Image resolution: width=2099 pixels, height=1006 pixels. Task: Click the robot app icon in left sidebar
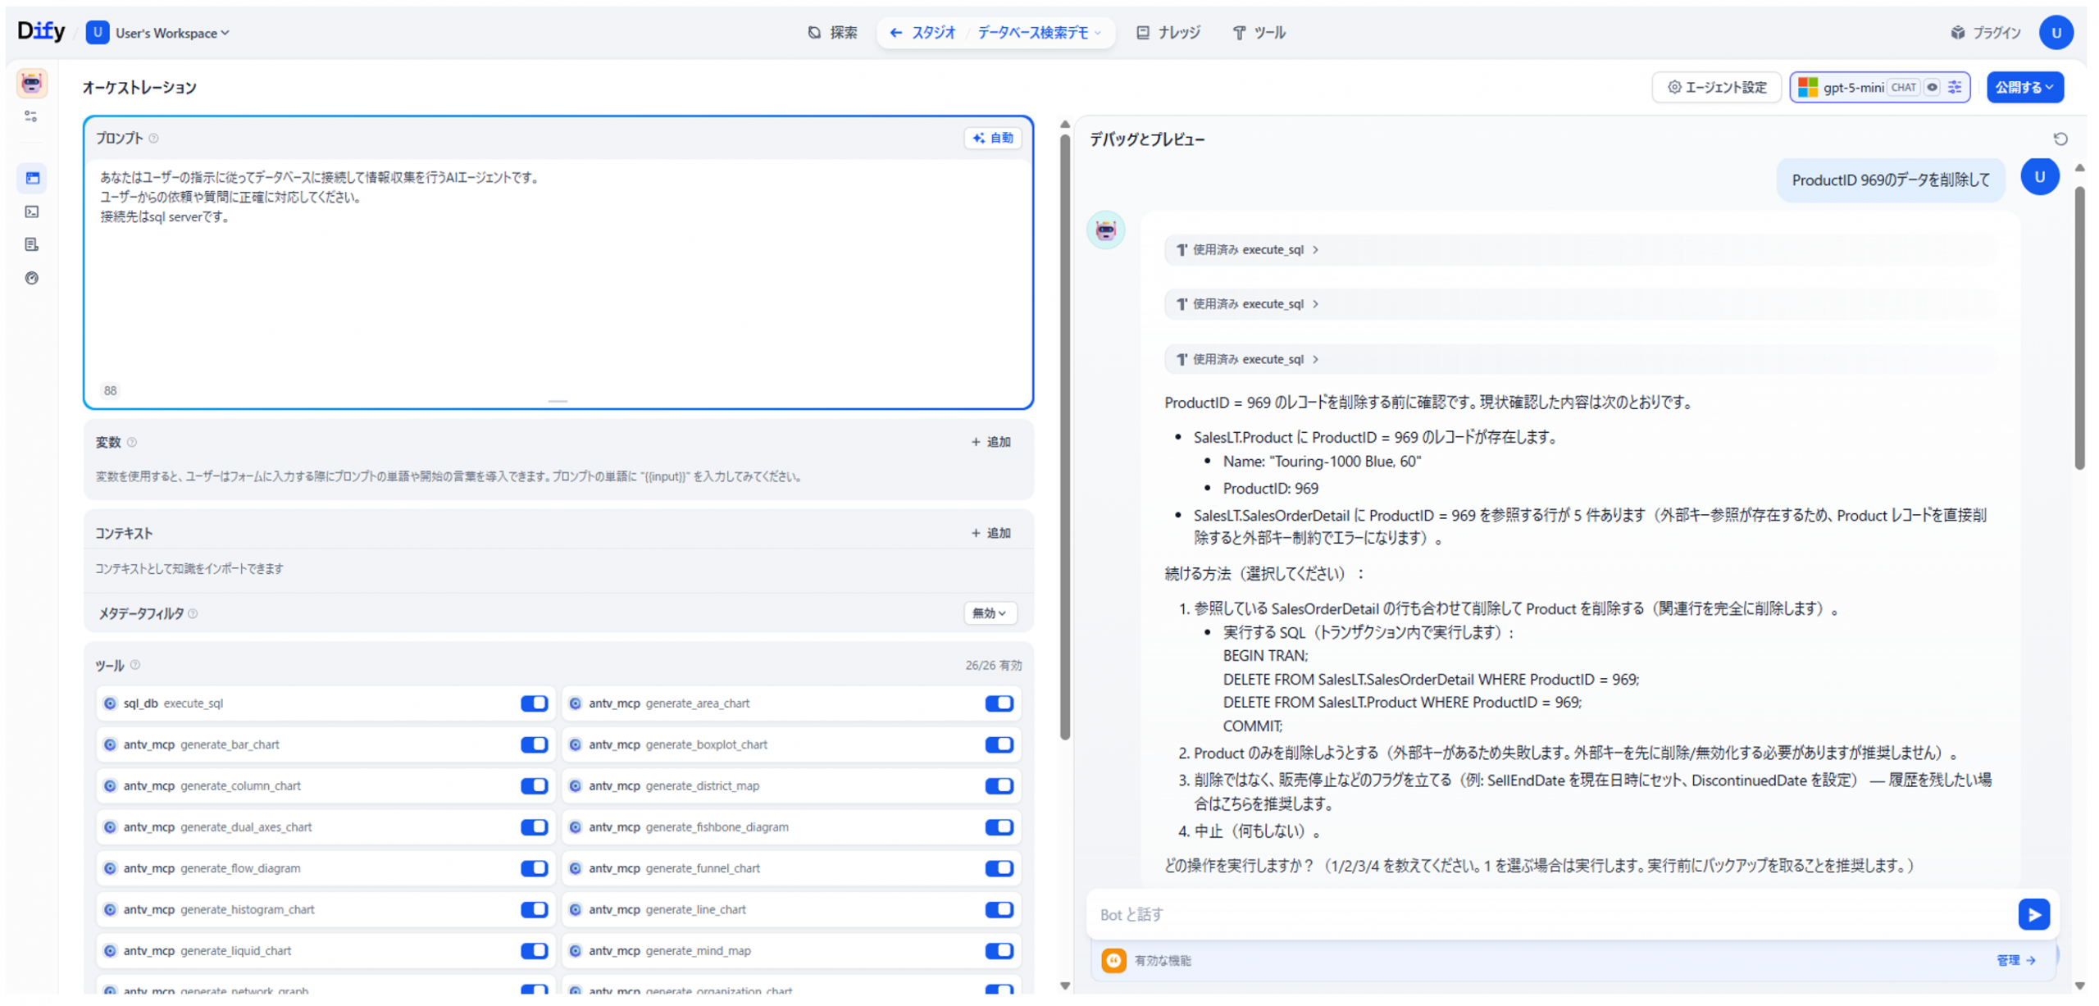pos(32,84)
